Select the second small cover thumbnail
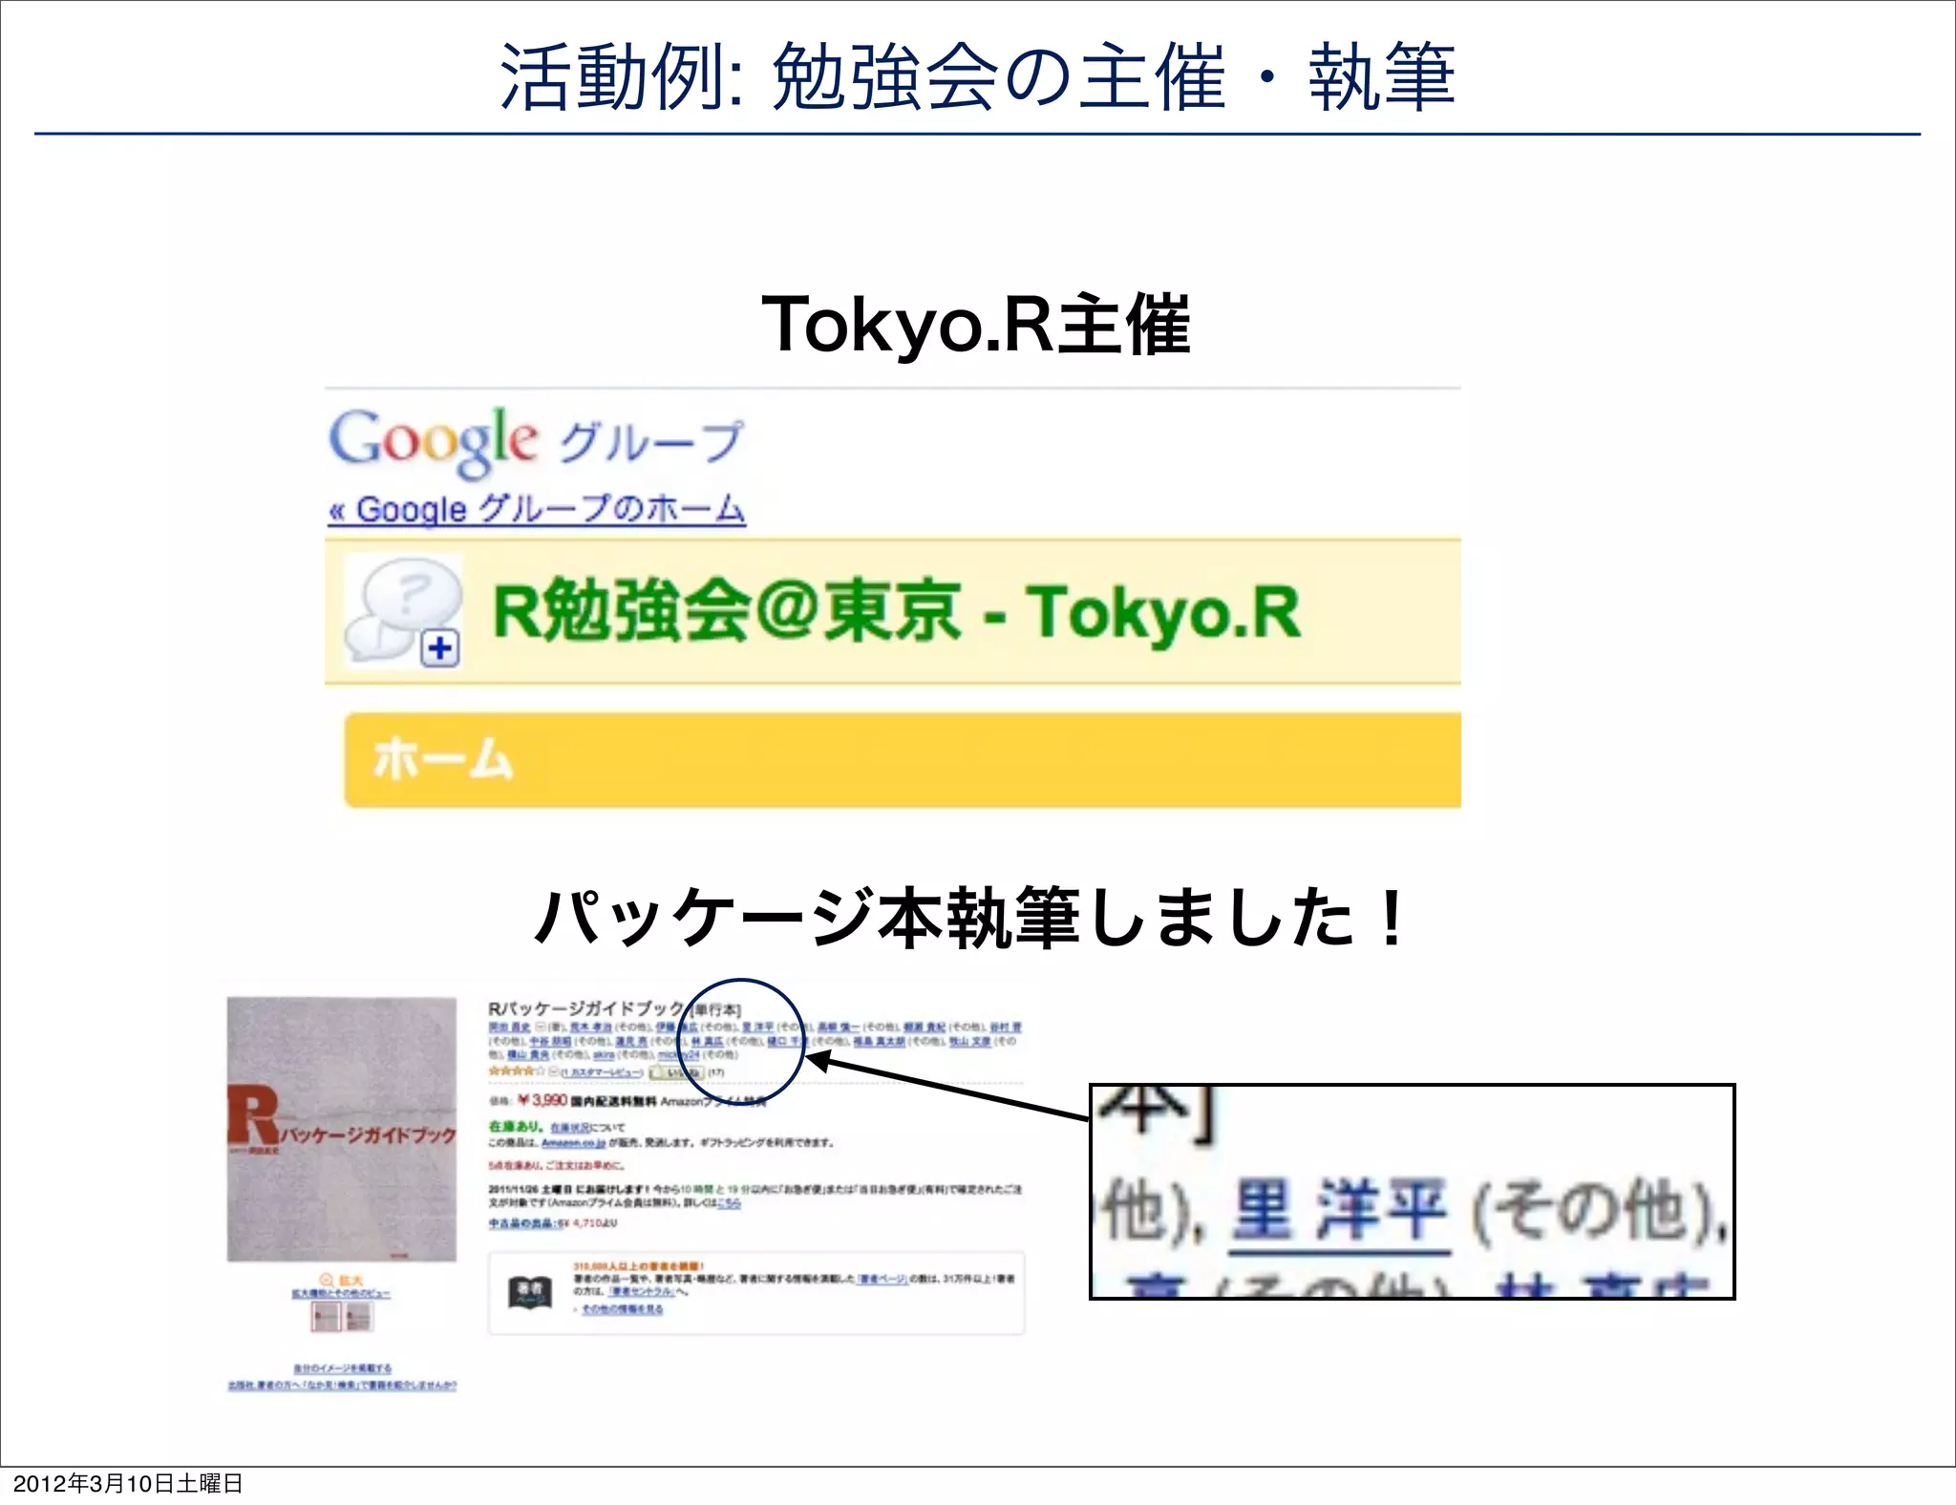Viewport: 1956px width, 1505px height. tap(358, 1317)
